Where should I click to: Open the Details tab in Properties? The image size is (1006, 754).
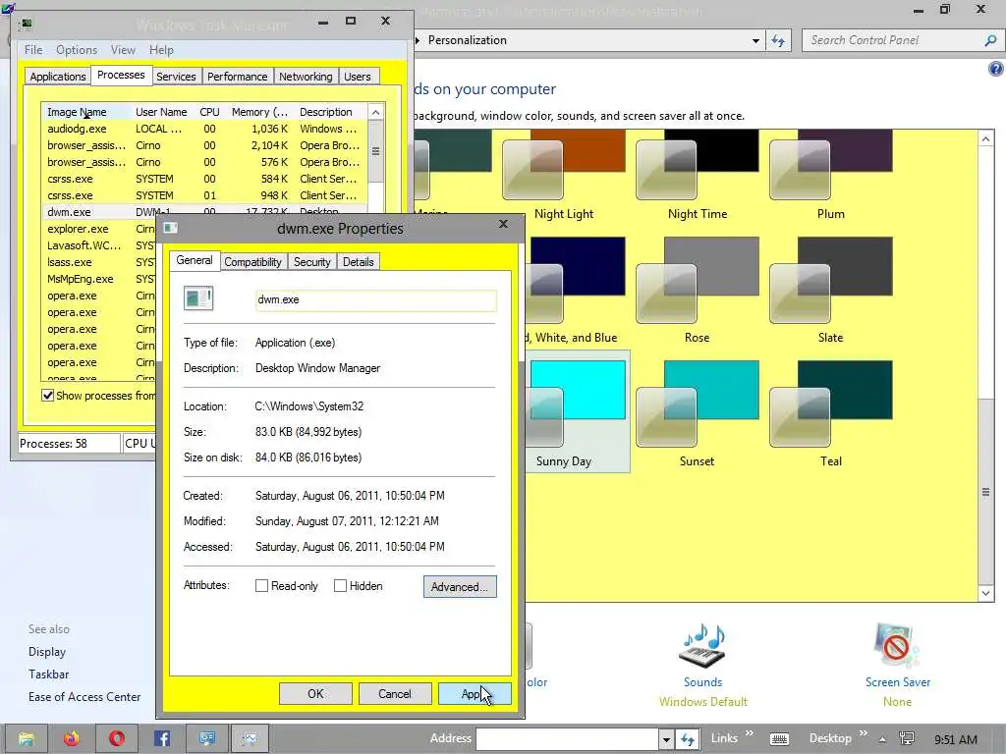click(358, 261)
